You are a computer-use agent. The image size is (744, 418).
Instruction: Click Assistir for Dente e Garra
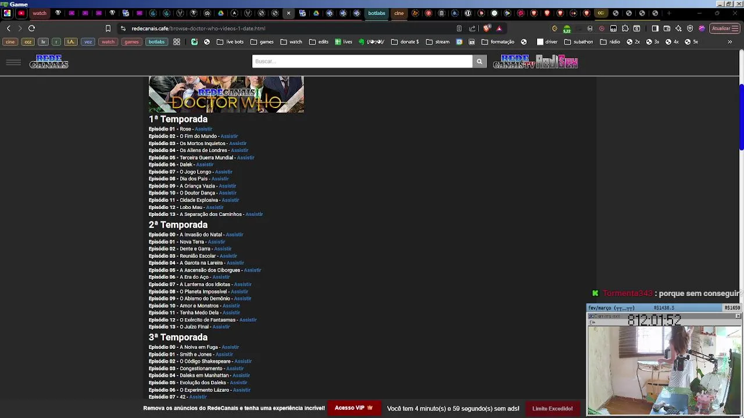pyautogui.click(x=223, y=249)
